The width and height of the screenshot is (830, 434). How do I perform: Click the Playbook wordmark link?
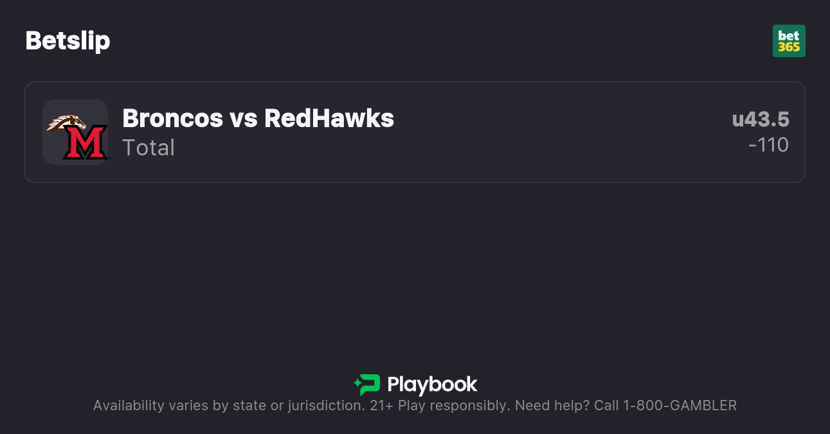click(433, 385)
